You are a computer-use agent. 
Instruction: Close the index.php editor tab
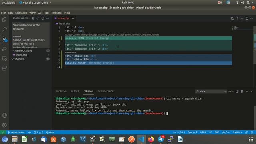pos(73,18)
